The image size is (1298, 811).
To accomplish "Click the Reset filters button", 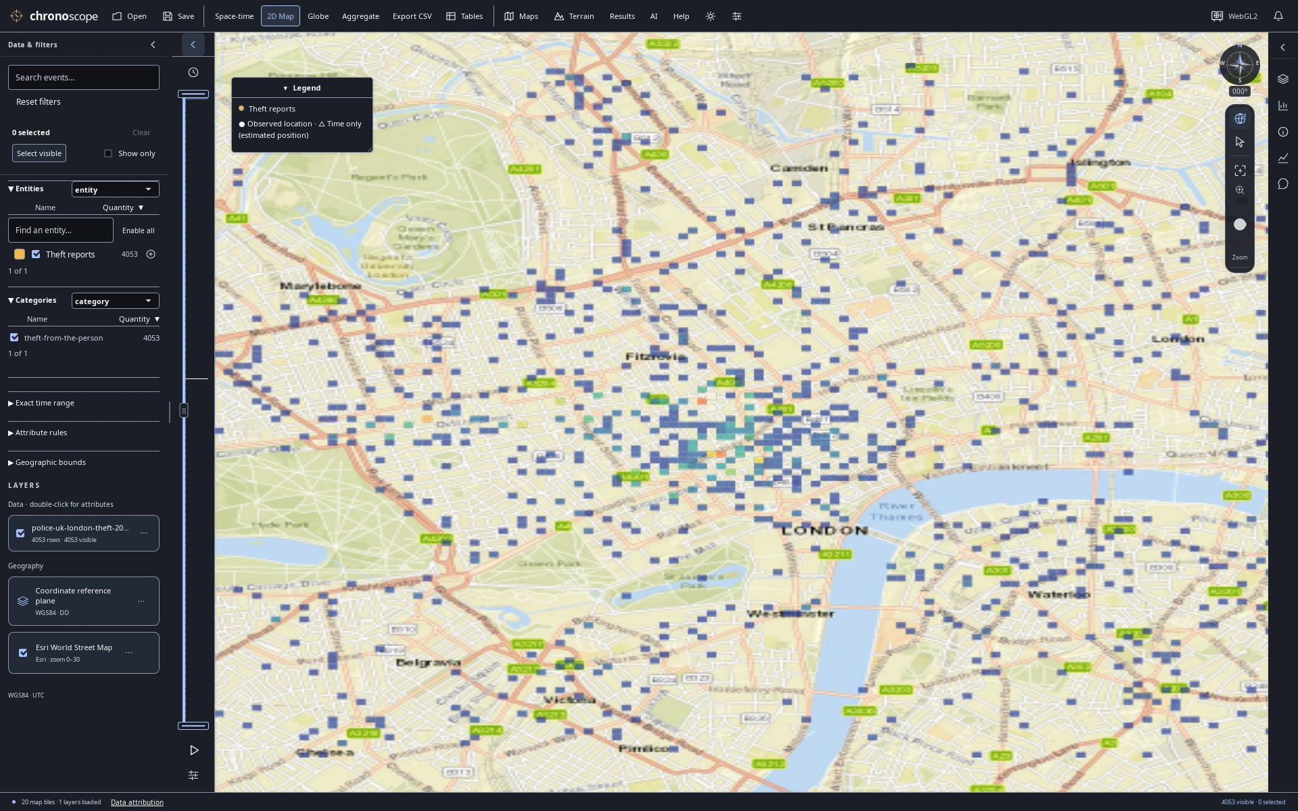I will coord(39,102).
